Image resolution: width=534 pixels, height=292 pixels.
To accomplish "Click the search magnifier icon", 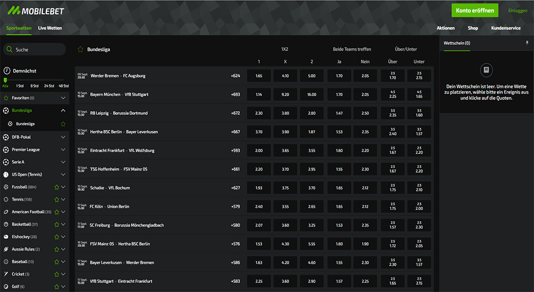I will pos(10,49).
